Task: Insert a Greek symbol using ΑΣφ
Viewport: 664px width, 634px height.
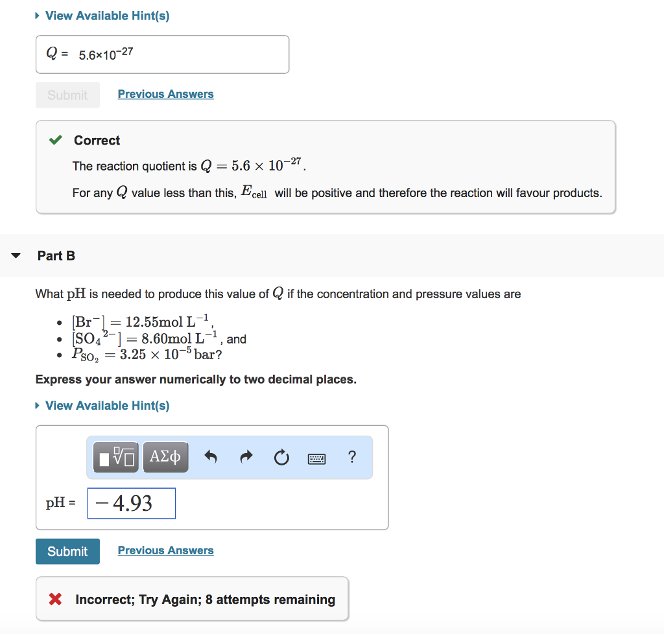Action: pos(165,457)
